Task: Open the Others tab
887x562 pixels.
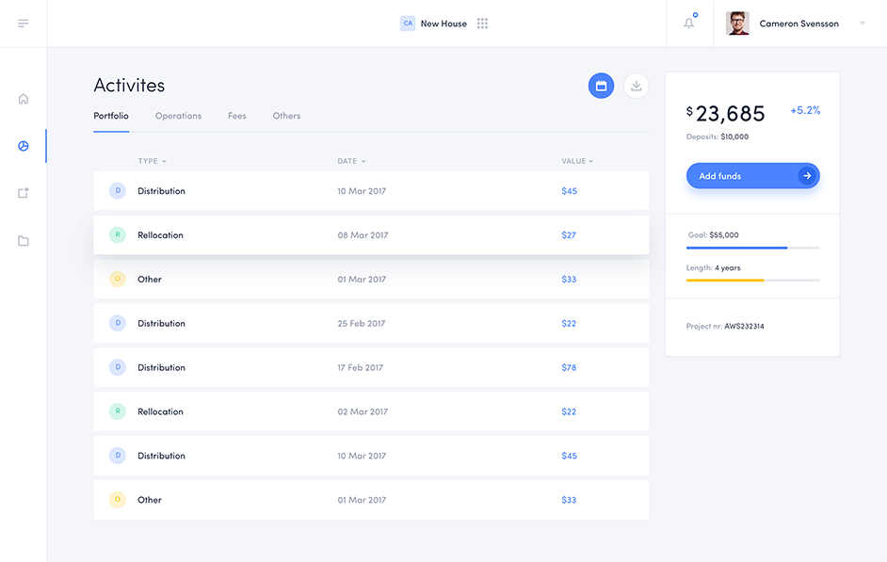Action: point(286,116)
